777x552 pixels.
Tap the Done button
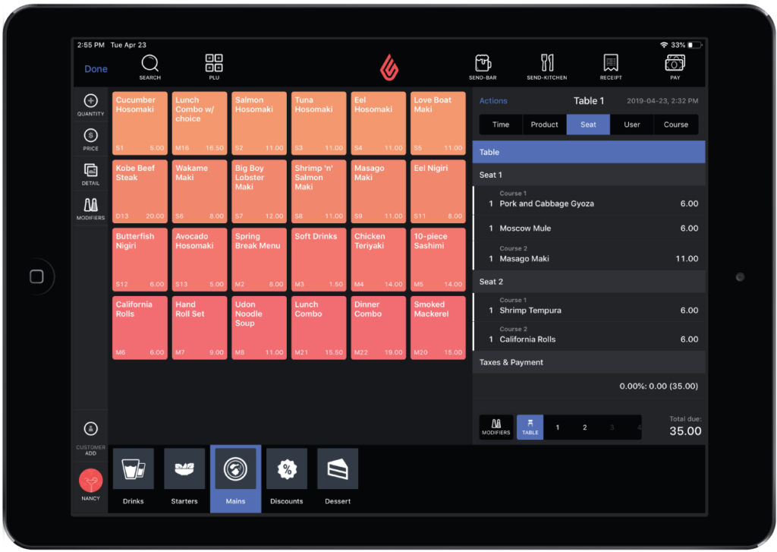point(96,68)
